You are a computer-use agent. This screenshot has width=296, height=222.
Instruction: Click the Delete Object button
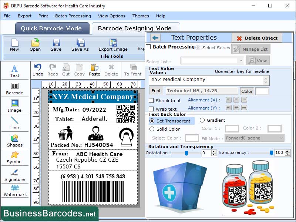pyautogui.click(x=257, y=37)
